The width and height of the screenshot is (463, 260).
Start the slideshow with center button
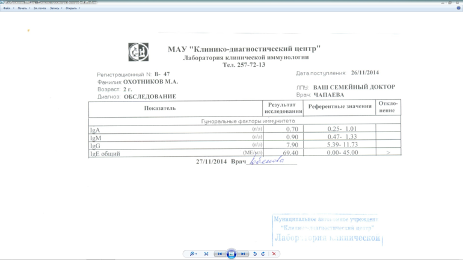click(x=231, y=254)
